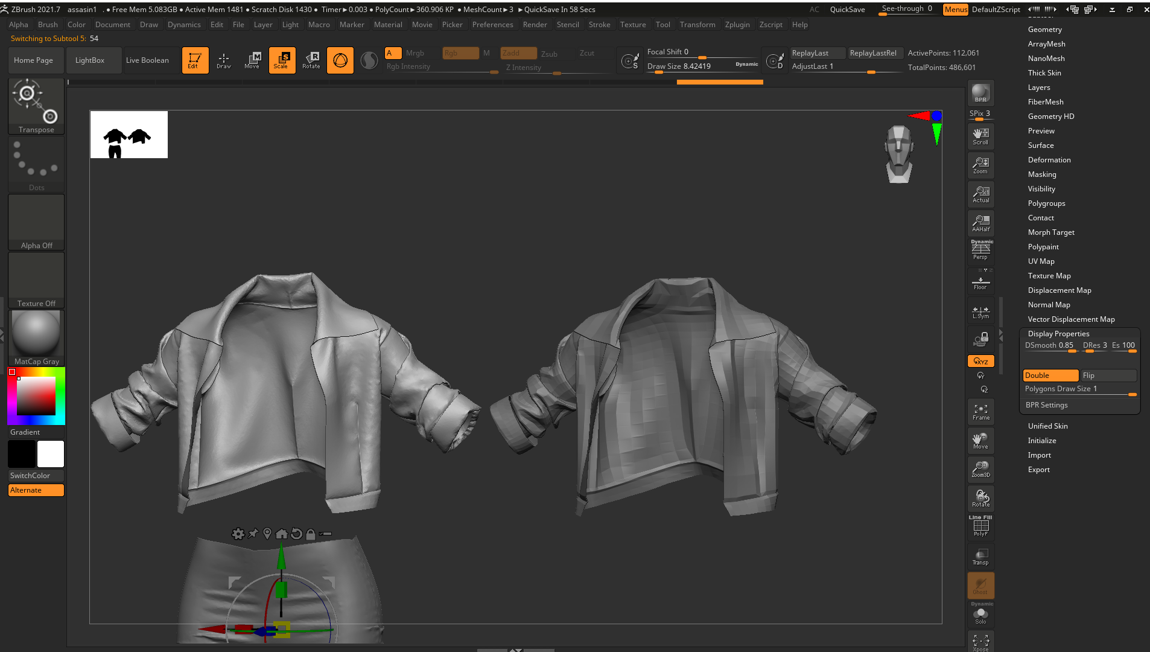Toggle PolyF line fill display
This screenshot has width=1150, height=652.
[x=980, y=527]
